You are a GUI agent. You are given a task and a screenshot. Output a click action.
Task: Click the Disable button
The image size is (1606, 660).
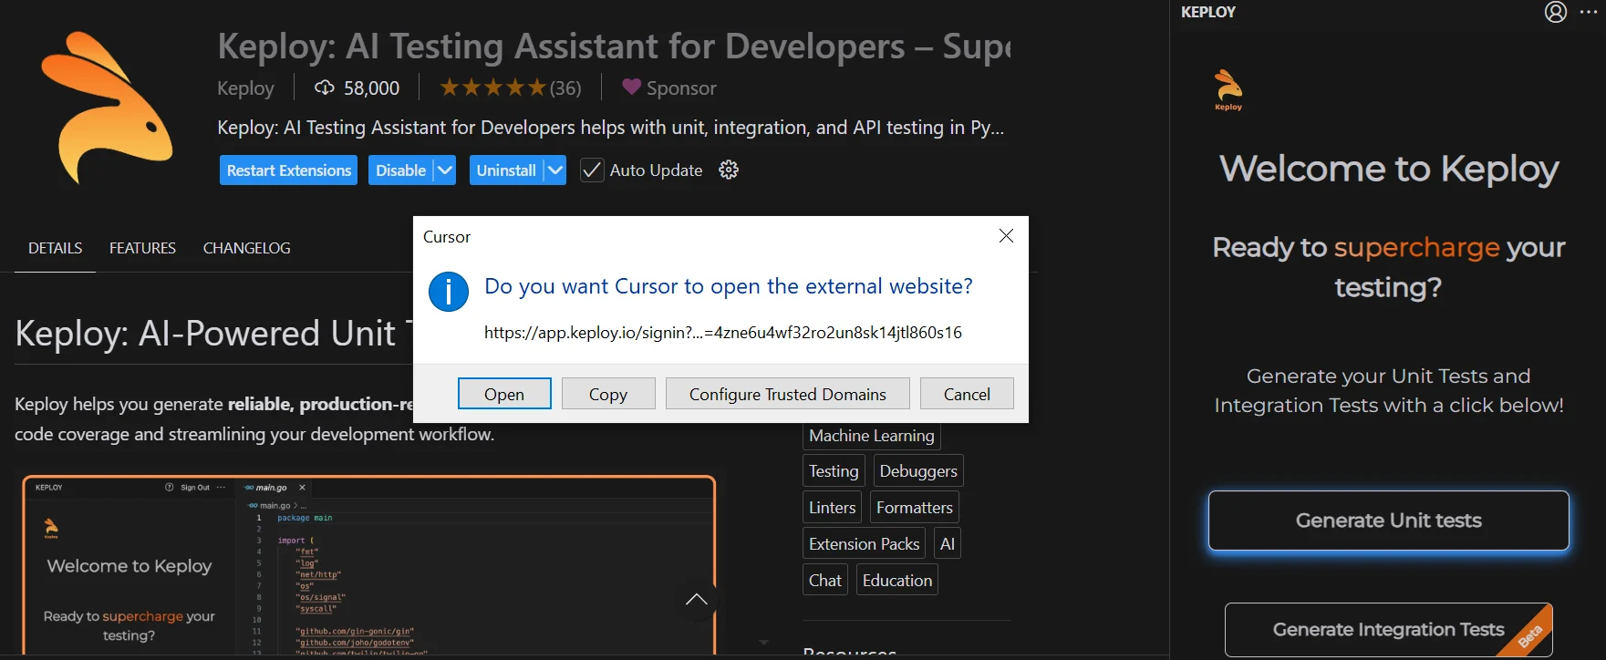click(x=401, y=170)
